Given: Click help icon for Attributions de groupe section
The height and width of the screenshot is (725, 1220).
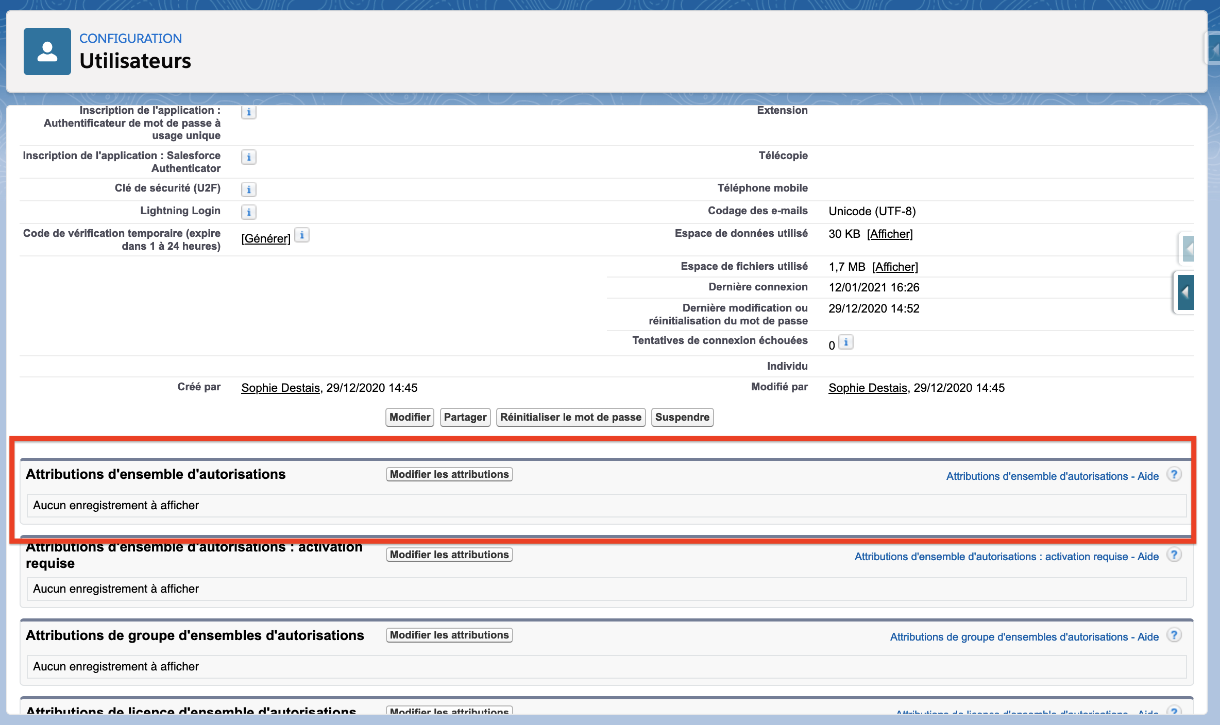Looking at the screenshot, I should [x=1174, y=635].
